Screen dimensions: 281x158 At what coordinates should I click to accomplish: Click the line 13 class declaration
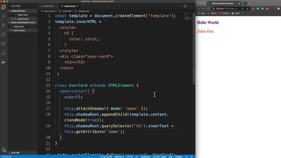(x=97, y=86)
